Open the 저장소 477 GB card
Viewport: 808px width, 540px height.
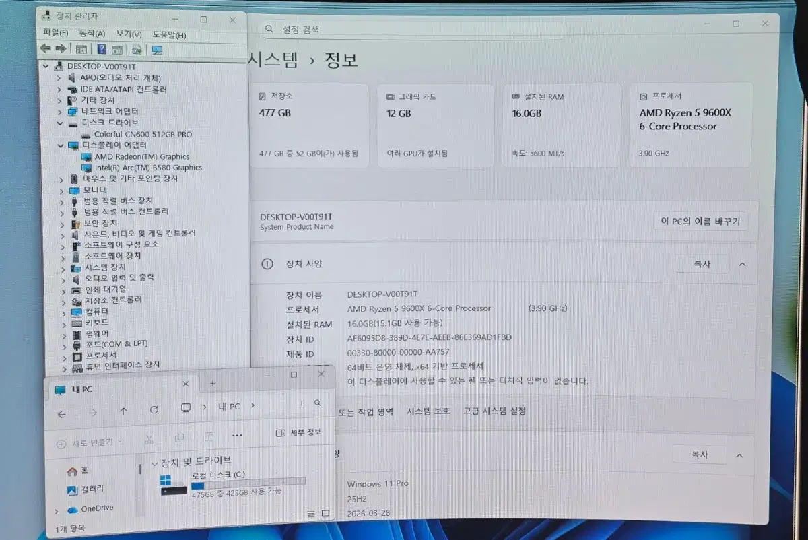click(x=309, y=125)
